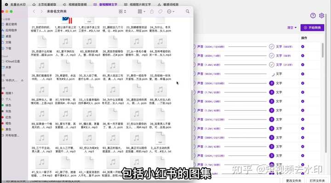Click action icon for the 1.7M row

tap(302, 92)
